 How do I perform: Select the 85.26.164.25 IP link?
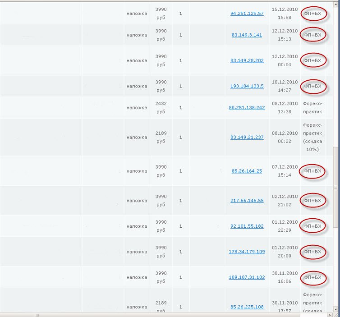pyautogui.click(x=247, y=171)
